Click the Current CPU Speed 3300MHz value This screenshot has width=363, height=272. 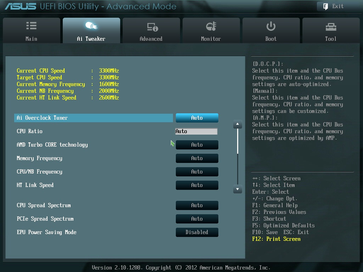[109, 70]
